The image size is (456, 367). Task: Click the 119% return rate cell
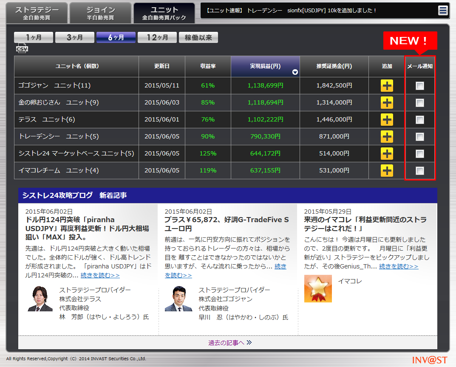click(208, 170)
